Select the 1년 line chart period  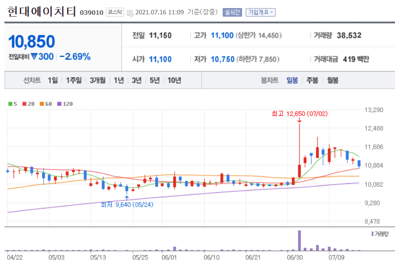point(119,80)
